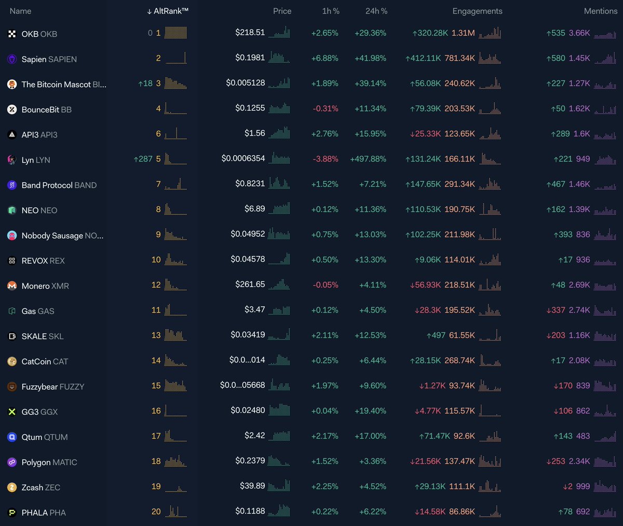
Task: Click the $218.51 price for OKB
Action: [x=250, y=32]
